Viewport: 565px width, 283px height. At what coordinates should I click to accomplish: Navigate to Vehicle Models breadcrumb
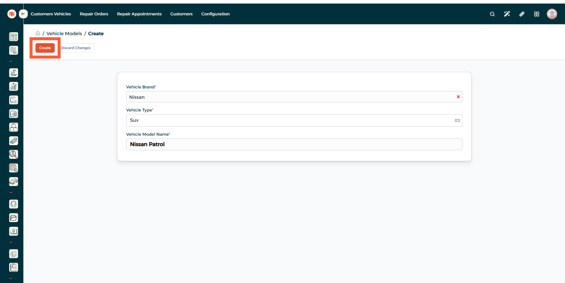coord(64,34)
